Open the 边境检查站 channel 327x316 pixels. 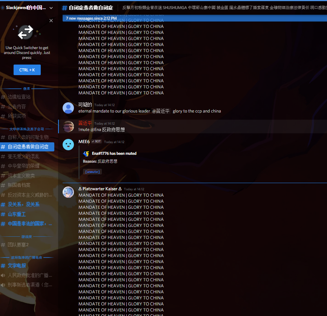[27, 97]
